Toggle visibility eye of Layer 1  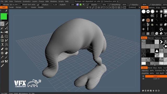[143, 76]
